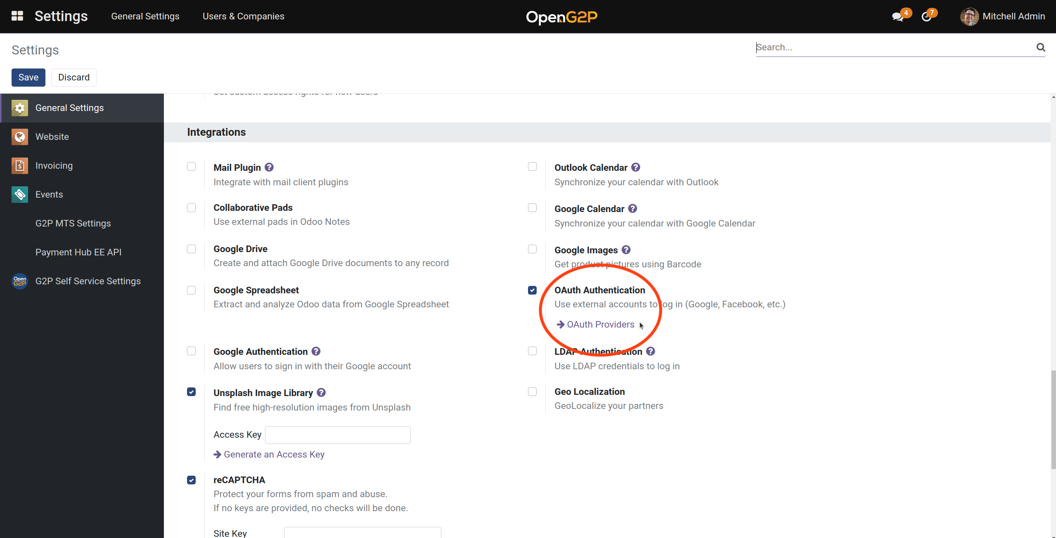
Task: Click Unsplash Image Library help icon
Action: 321,393
